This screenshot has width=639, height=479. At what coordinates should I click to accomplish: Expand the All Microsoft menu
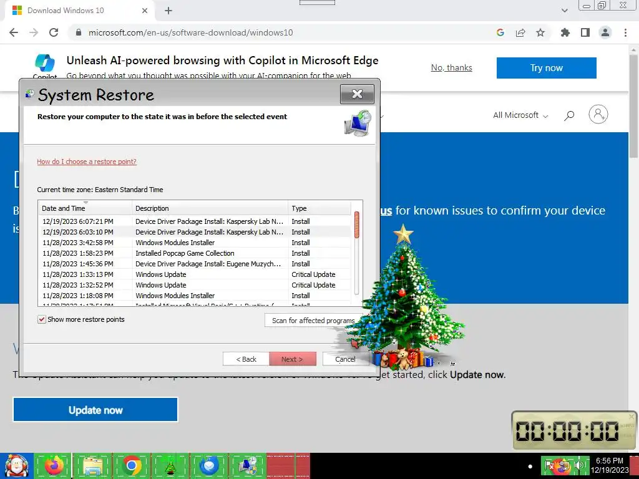point(520,115)
